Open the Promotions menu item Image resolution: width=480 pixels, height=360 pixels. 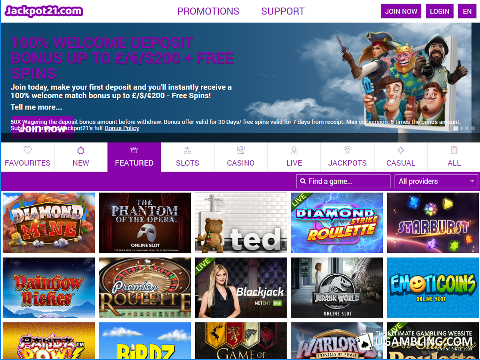click(208, 11)
